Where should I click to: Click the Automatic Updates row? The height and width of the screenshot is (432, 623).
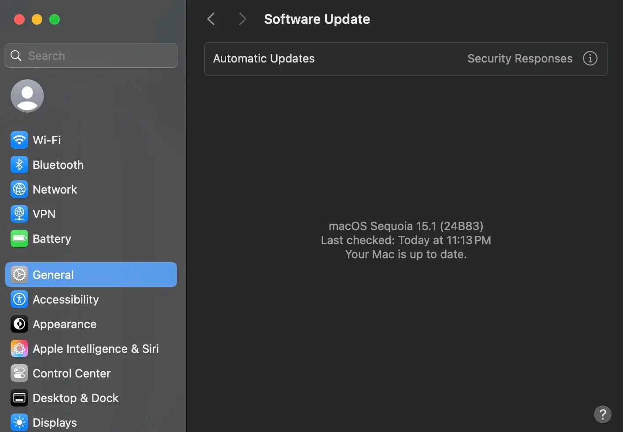coord(264,59)
